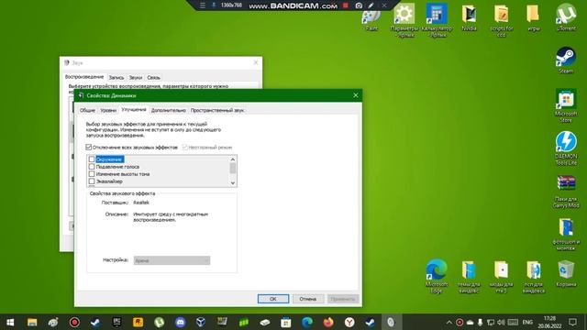Open Epic Games Launcher in taskbar

point(116,322)
